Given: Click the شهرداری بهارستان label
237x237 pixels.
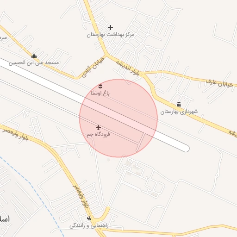Looking at the screenshot, I should (179, 112).
